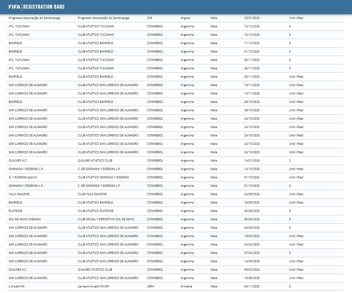Select the Club Villa Dalmine row
This screenshot has width=352, height=293.
point(92,194)
